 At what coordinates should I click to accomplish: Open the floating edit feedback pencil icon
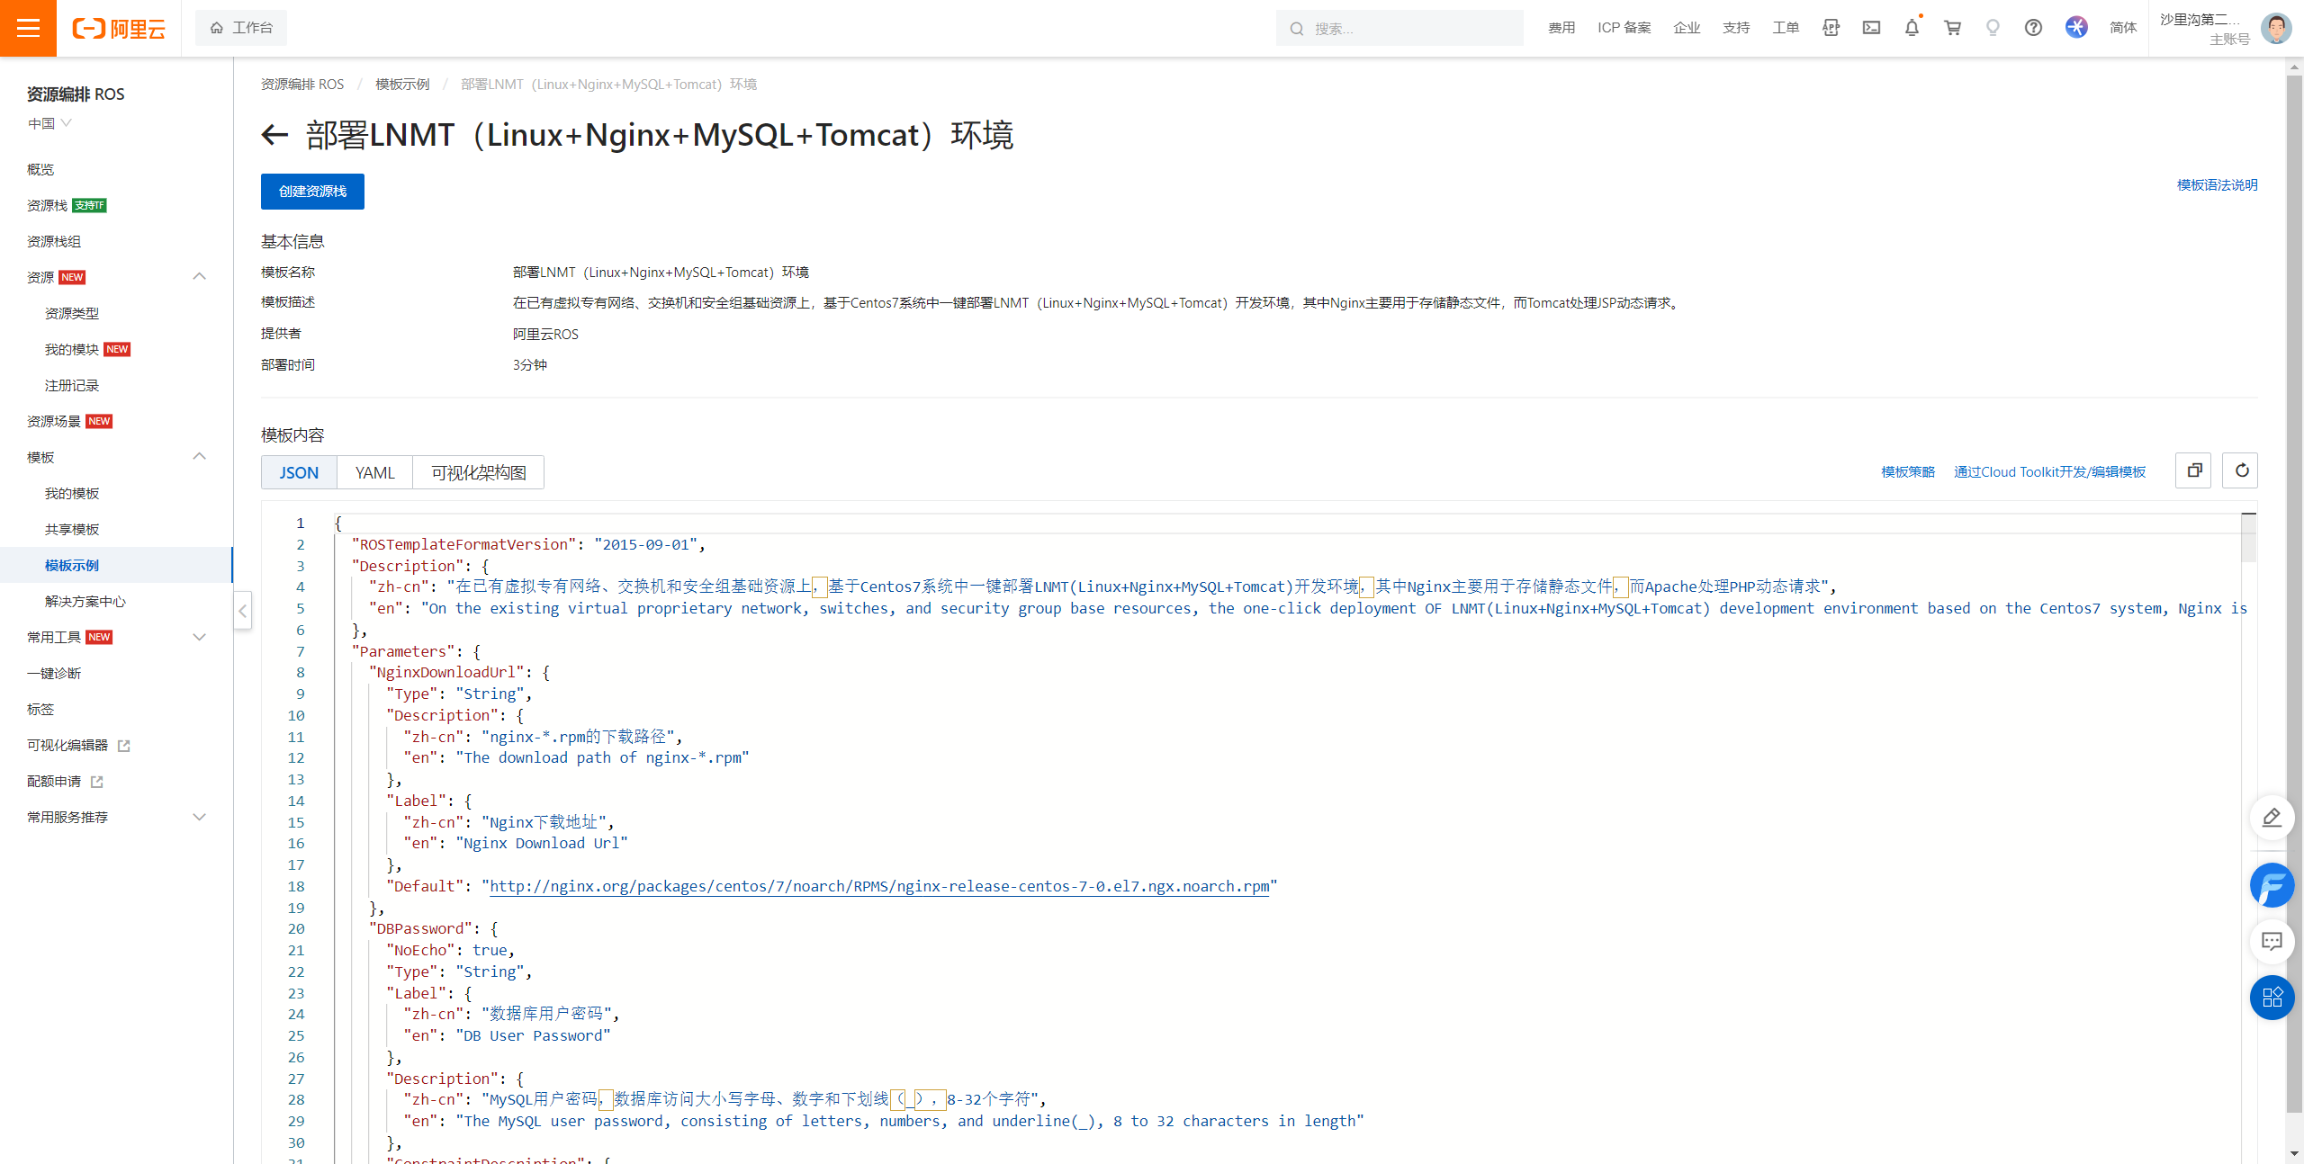[2272, 818]
